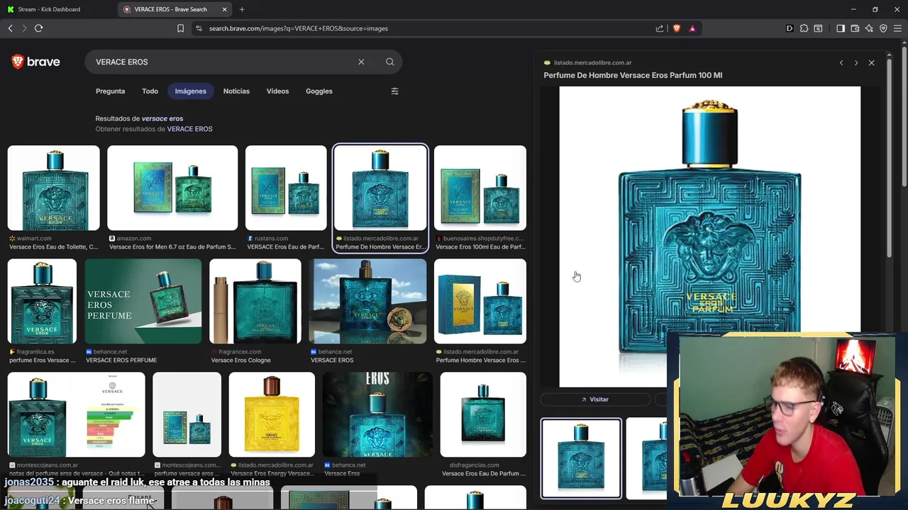Open the Todo search tab
Screen dimensions: 908x510
pyautogui.click(x=150, y=91)
